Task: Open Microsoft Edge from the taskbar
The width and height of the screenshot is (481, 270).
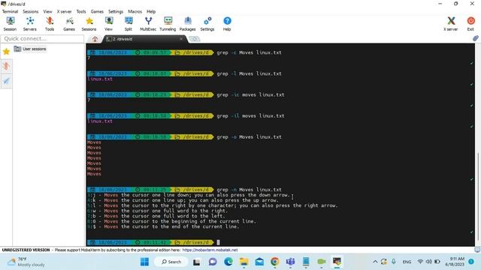Action: 228,262
